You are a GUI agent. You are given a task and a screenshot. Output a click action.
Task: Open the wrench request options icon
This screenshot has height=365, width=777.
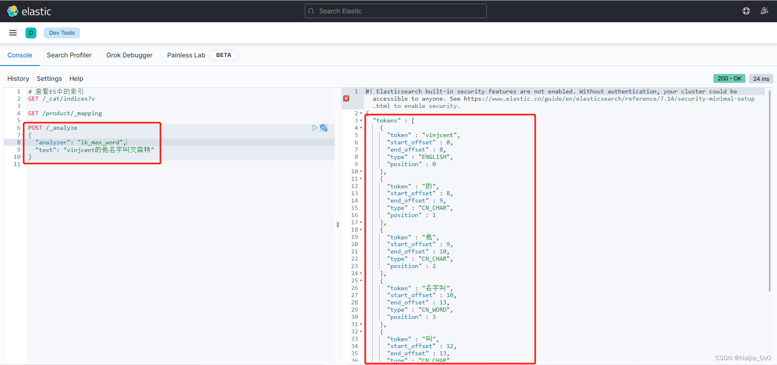324,128
